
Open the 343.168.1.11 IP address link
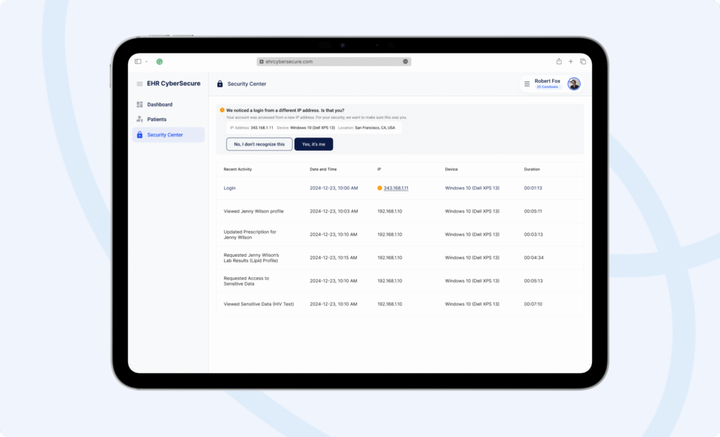[x=394, y=188]
